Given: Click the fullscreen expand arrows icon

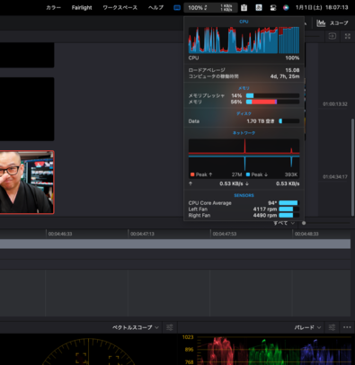Looking at the screenshot, I should tap(348, 36).
